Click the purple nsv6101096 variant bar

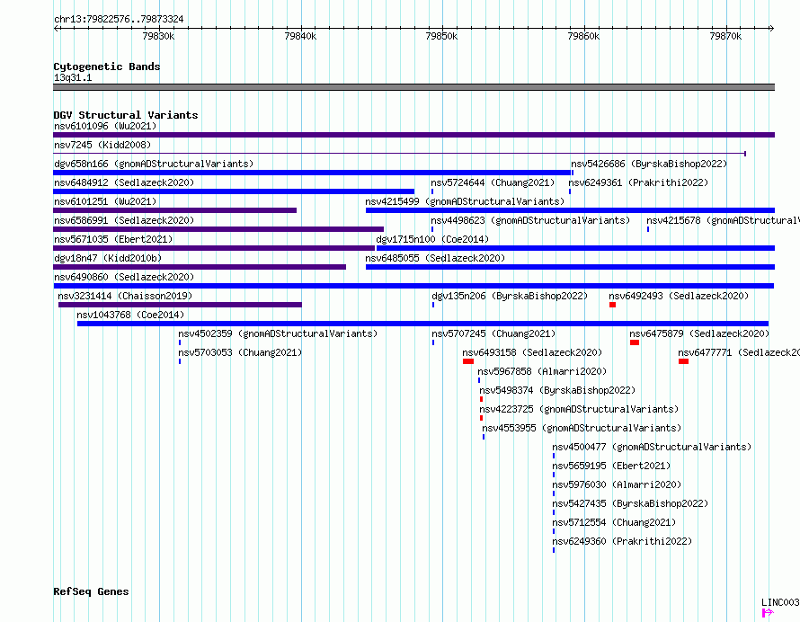413,135
